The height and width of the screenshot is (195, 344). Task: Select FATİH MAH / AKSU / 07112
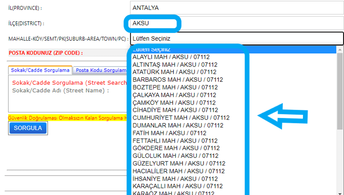pyautogui.click(x=169, y=133)
